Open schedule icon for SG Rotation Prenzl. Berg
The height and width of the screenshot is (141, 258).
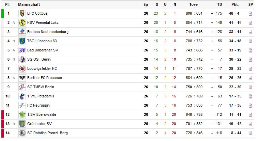[251, 133]
